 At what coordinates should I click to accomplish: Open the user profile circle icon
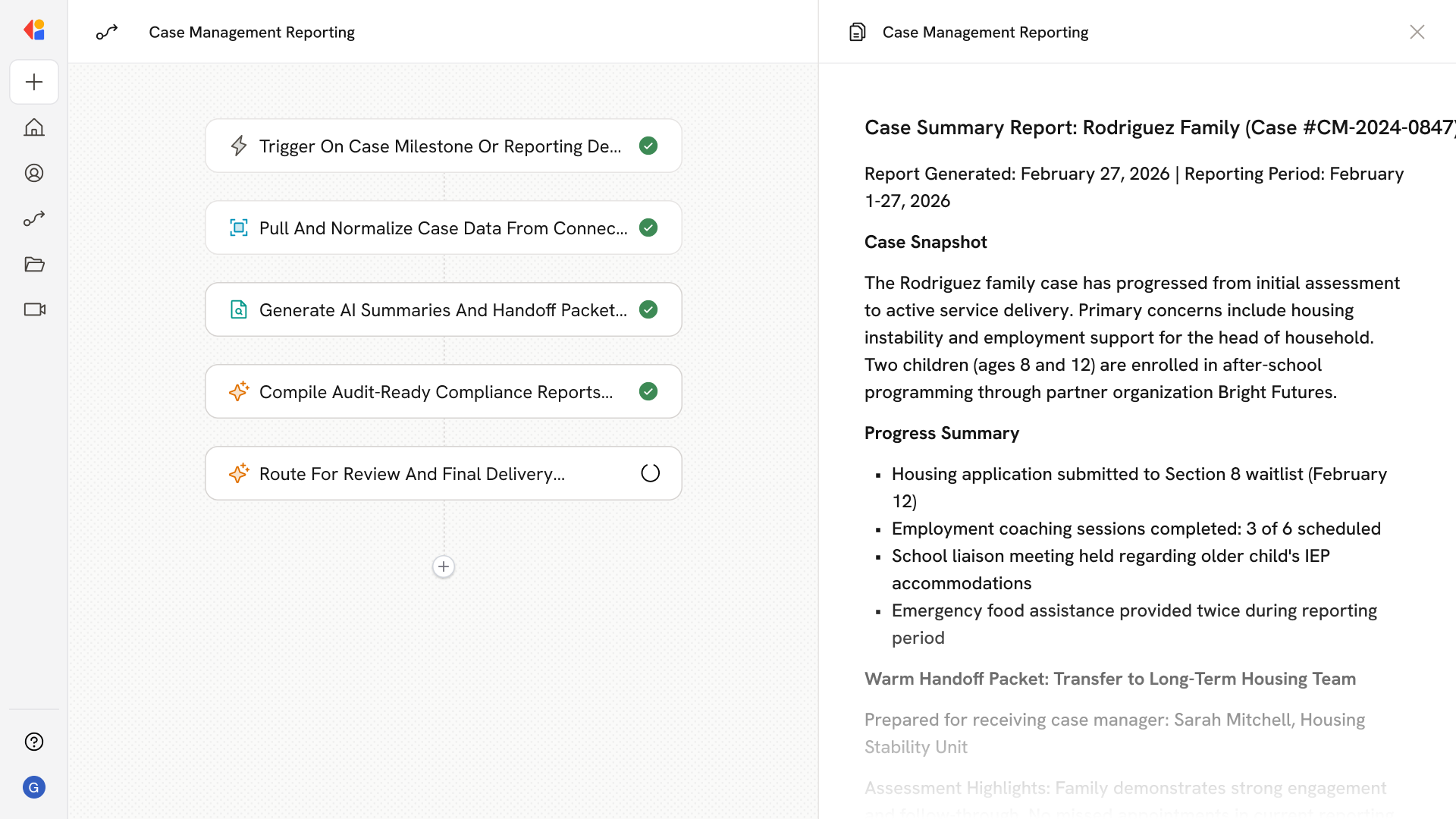coord(34,173)
